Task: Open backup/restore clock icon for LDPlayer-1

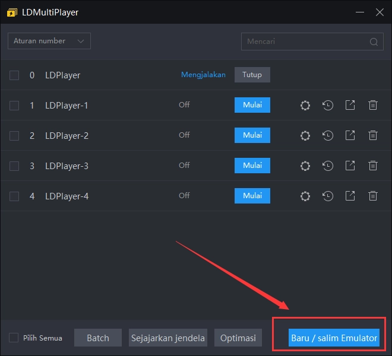Action: 327,106
